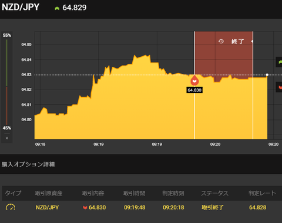
Task: Click the ステータス column header
Action: 214,193
